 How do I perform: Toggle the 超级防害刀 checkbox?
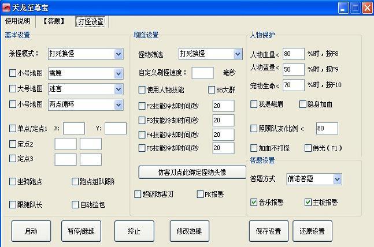tap(138, 194)
